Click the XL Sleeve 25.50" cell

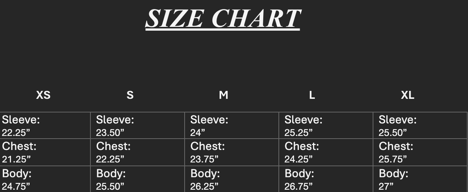pos(420,125)
